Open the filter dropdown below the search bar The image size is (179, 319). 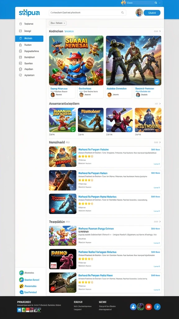tap(57, 23)
